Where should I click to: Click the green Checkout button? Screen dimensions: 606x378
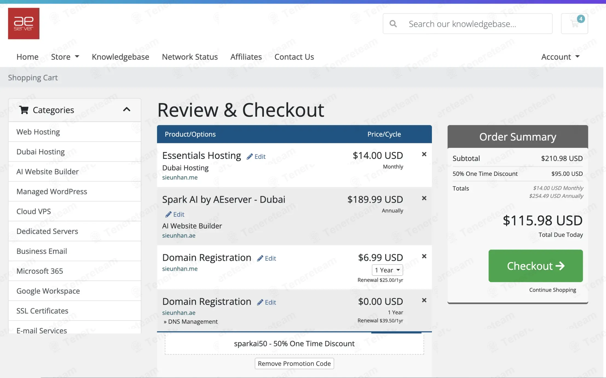535,266
